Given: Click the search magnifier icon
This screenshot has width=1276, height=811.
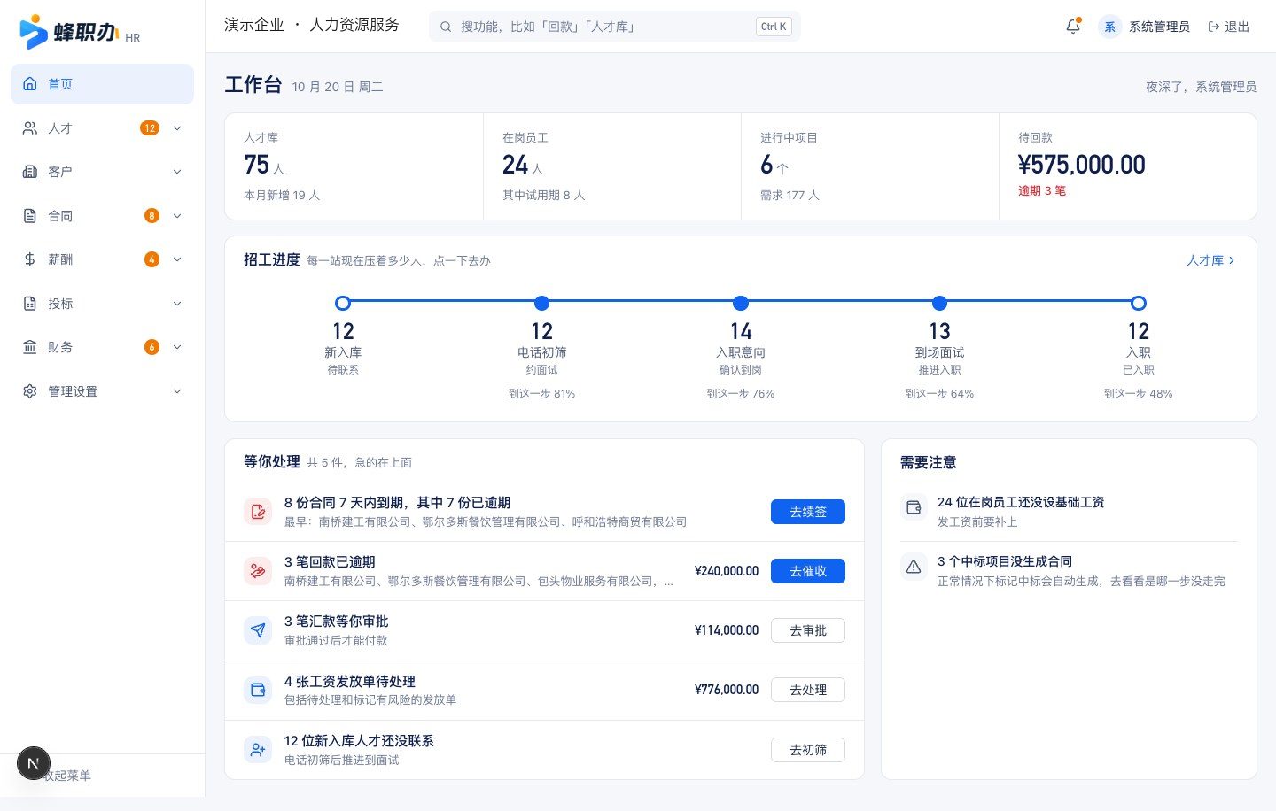Looking at the screenshot, I should tap(446, 27).
